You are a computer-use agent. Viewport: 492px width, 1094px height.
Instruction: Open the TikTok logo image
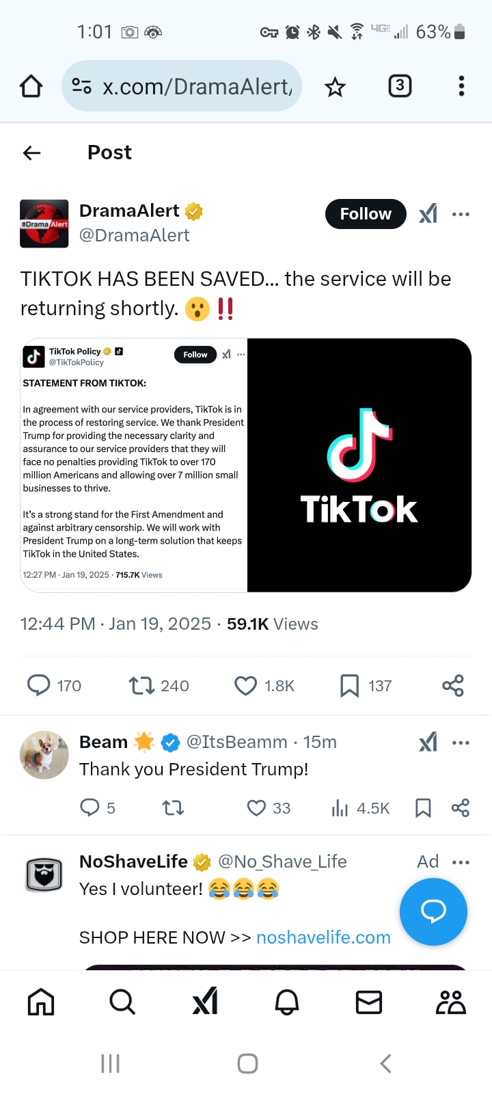pyautogui.click(x=359, y=465)
